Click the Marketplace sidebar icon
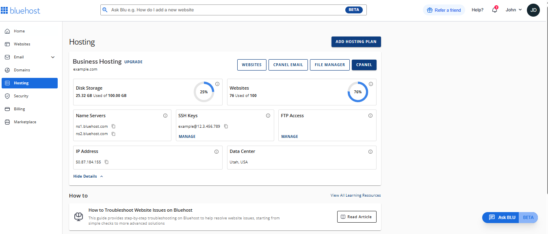Screen dimensions: 548x234 pos(7,122)
